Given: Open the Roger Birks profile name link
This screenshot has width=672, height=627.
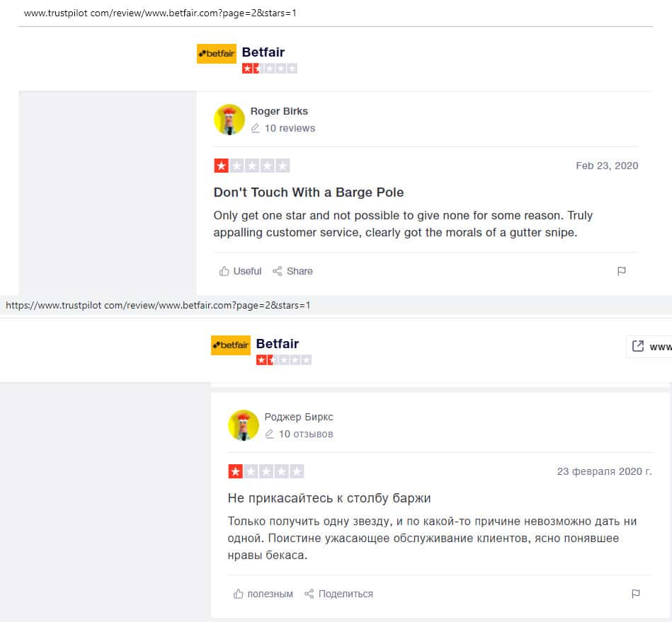Looking at the screenshot, I should click(279, 111).
